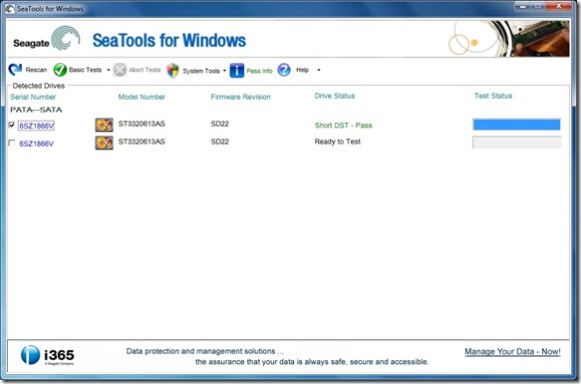Click ST3320613AS in the Short DST row
Image resolution: width=581 pixels, height=384 pixels.
(142, 124)
